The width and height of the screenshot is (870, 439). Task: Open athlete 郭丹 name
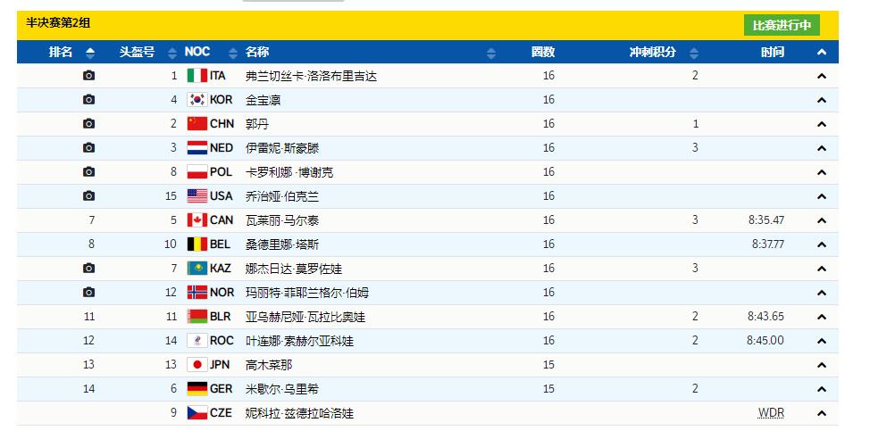257,124
